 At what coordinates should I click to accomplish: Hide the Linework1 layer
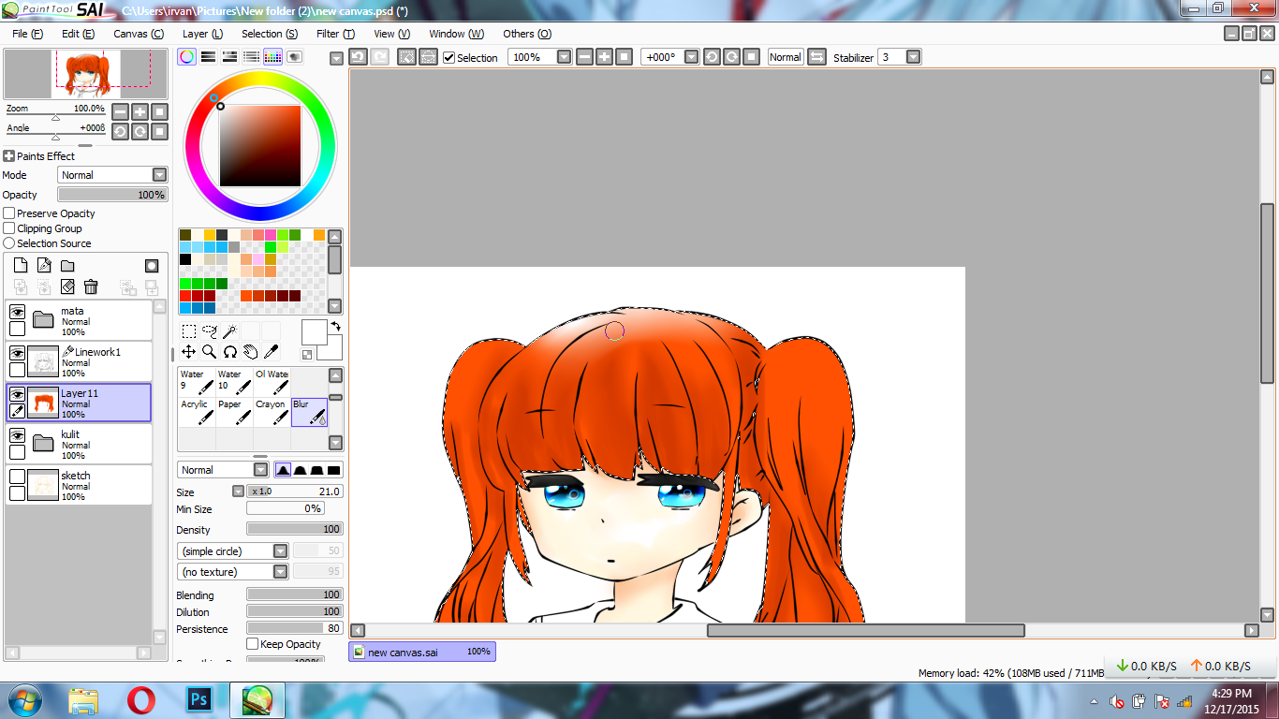tap(17, 353)
